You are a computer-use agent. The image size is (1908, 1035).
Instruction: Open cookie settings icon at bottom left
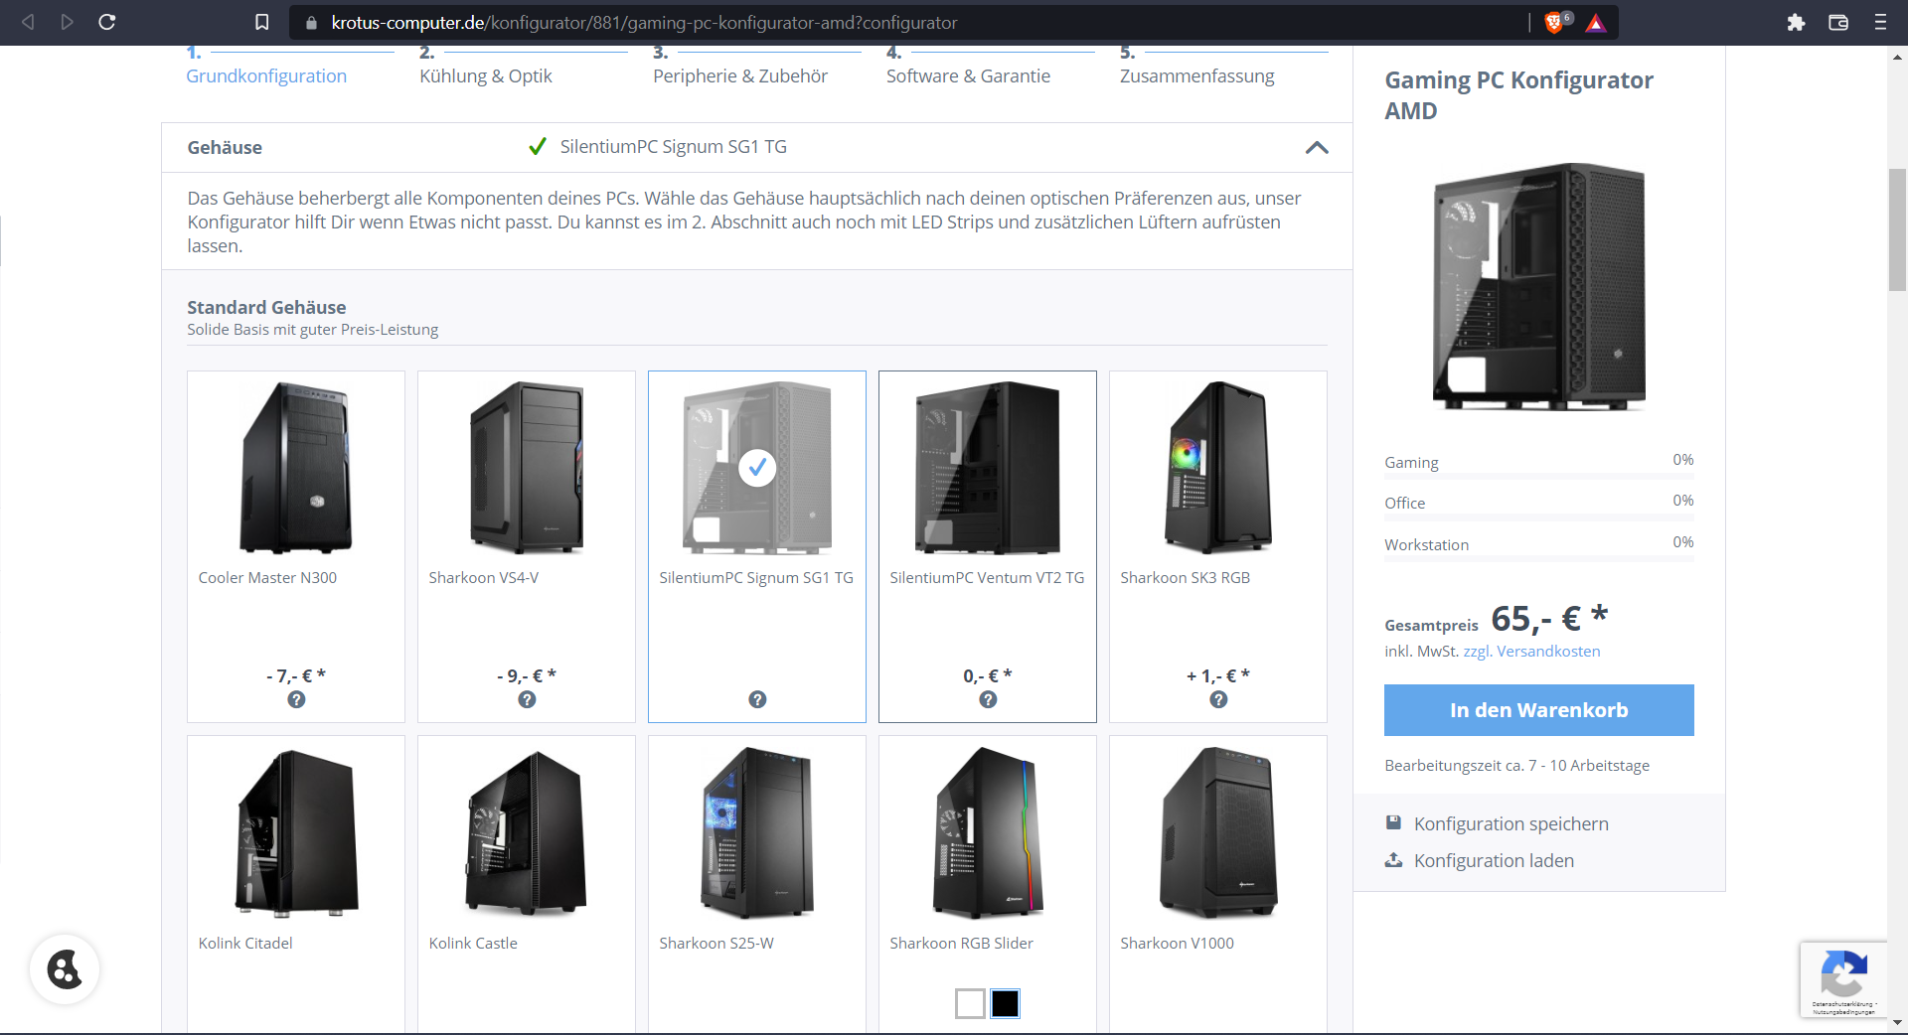coord(65,969)
